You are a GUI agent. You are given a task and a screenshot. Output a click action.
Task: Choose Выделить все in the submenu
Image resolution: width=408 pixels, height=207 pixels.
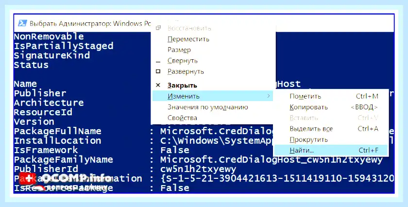311,129
